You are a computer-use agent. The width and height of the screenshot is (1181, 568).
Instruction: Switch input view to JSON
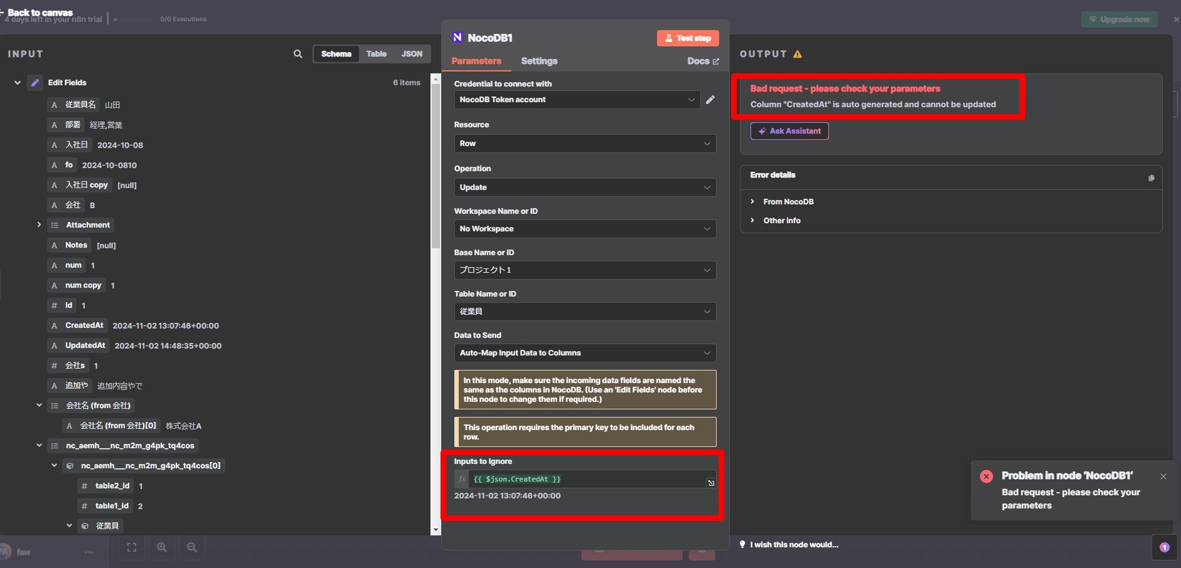tap(412, 54)
